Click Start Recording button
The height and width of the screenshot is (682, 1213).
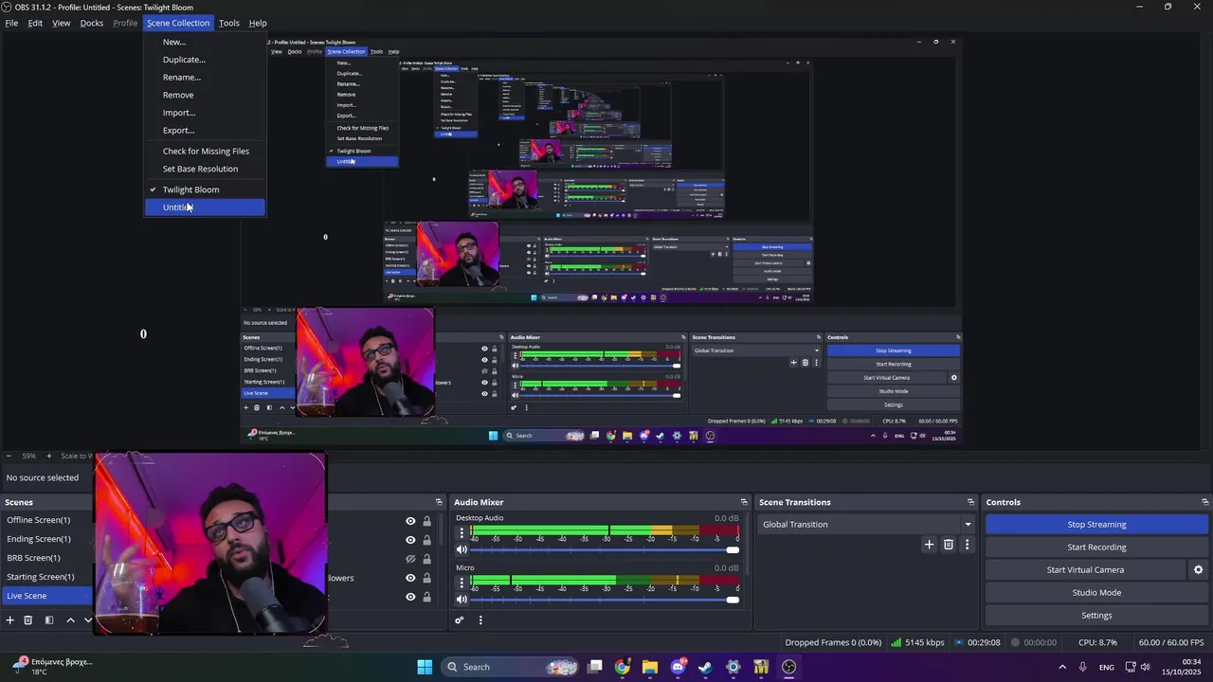[1096, 547]
